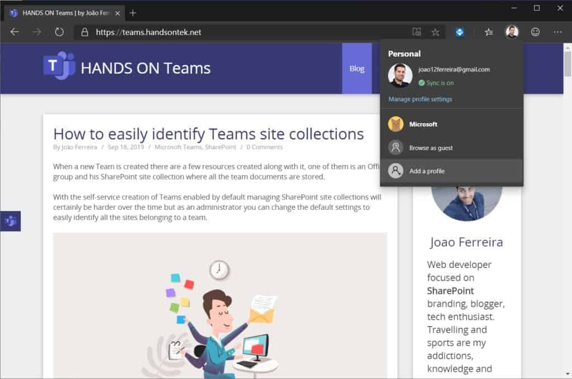
Task: Open the profile avatar dropdown in toolbar
Action: 511,32
